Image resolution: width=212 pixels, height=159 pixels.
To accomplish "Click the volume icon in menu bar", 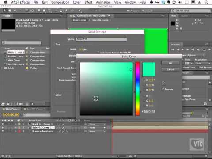I will tap(180, 2).
